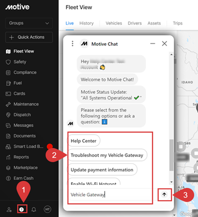The height and width of the screenshot is (217, 198).
Task: Select Troubleshoot my Vehicle Gateway
Action: click(107, 155)
